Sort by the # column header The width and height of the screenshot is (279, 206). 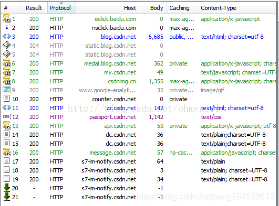tap(11, 8)
